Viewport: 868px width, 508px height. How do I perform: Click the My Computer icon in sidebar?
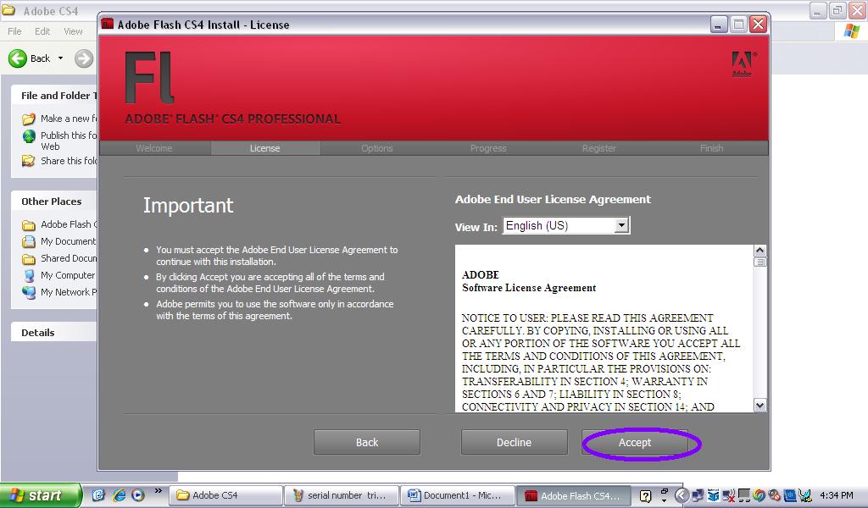point(29,275)
